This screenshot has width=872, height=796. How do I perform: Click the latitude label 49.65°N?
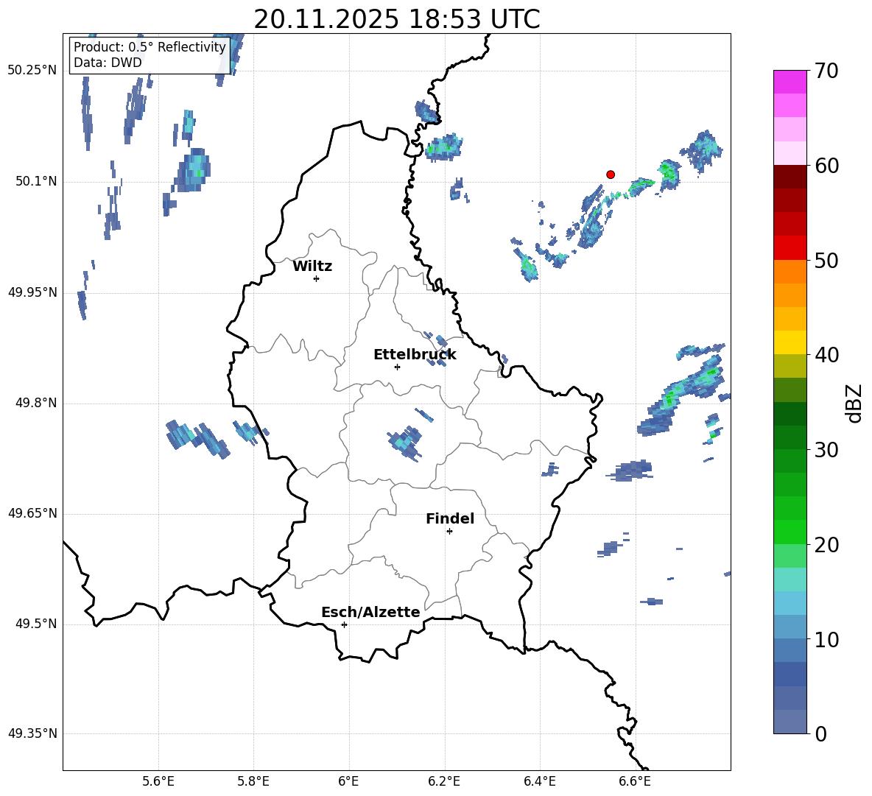point(32,513)
